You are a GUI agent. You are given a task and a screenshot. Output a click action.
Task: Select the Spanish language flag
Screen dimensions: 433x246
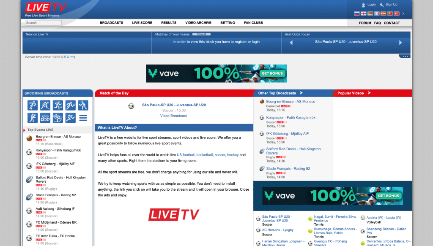click(383, 14)
